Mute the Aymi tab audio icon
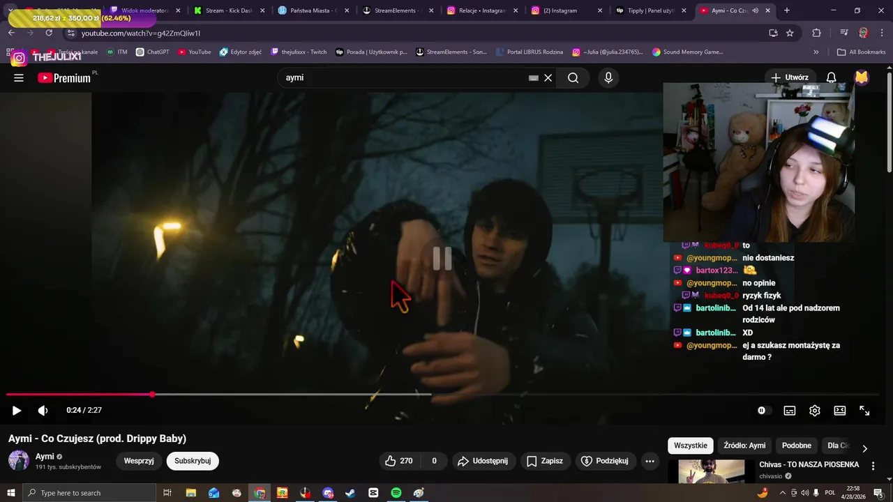 point(755,10)
